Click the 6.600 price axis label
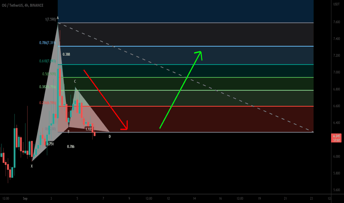The height and width of the screenshot is (203, 344). point(337,106)
